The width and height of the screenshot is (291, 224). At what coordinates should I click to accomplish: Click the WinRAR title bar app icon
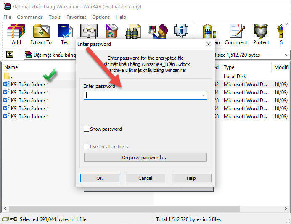(x=7, y=6)
